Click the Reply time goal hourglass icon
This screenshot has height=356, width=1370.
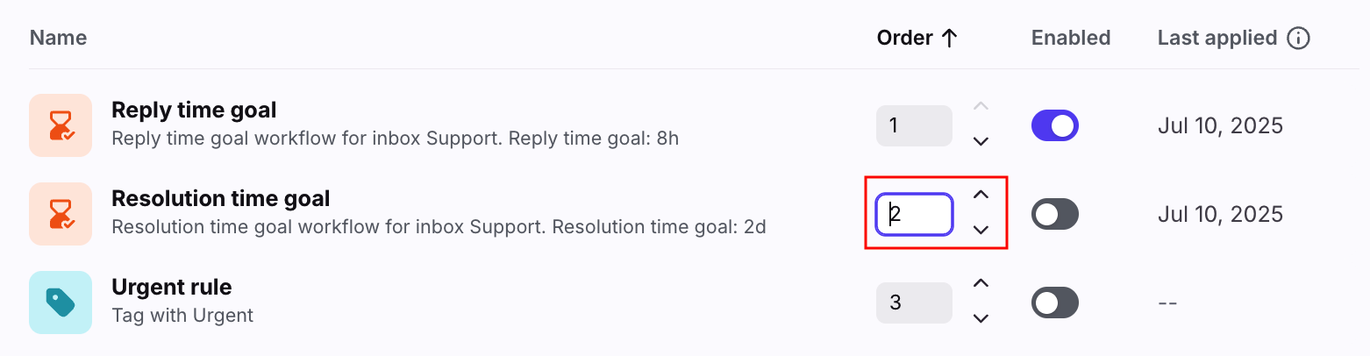[x=61, y=125]
